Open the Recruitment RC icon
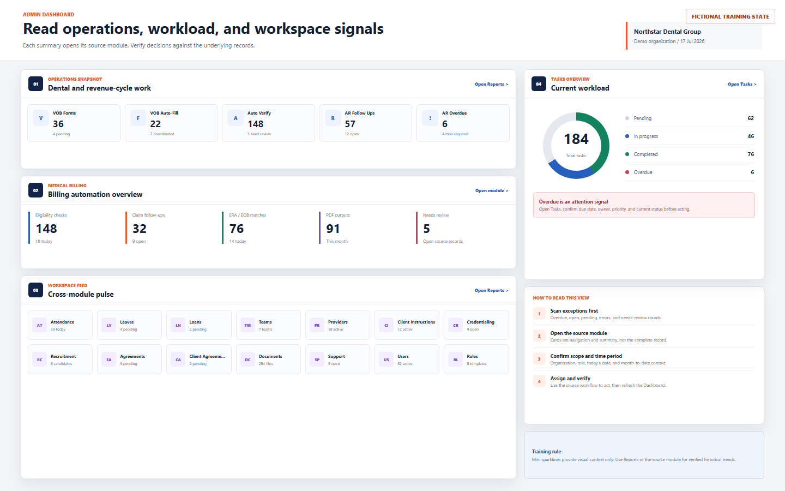Image resolution: width=785 pixels, height=491 pixels. click(39, 360)
